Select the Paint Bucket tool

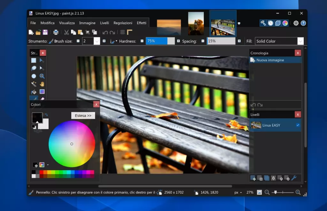[34, 92]
